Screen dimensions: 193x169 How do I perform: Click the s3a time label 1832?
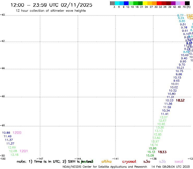180,100
